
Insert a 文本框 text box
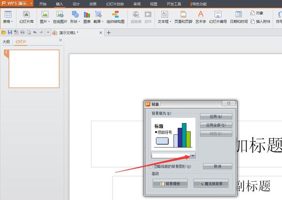[164, 18]
